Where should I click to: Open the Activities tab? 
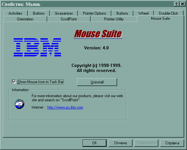(15, 13)
